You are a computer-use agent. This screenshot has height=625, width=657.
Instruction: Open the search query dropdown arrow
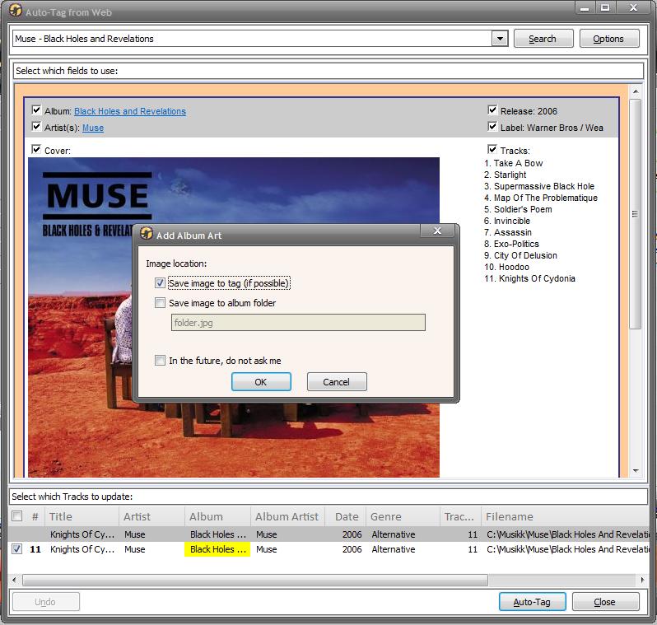[x=500, y=39]
